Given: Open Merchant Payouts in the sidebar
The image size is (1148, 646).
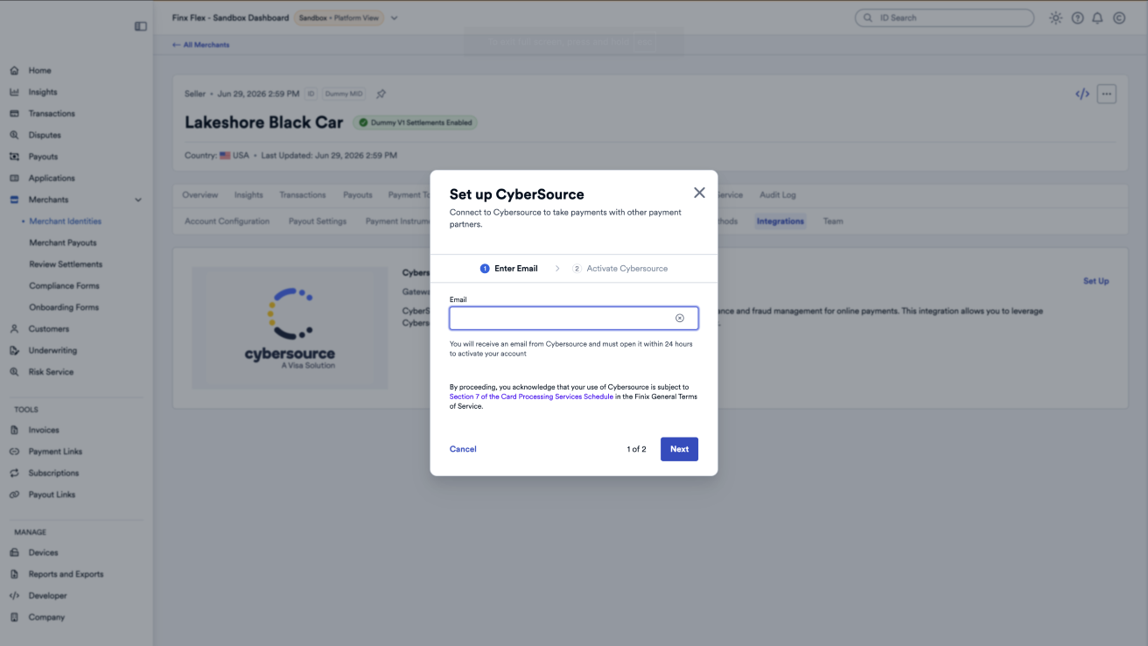Looking at the screenshot, I should point(63,242).
